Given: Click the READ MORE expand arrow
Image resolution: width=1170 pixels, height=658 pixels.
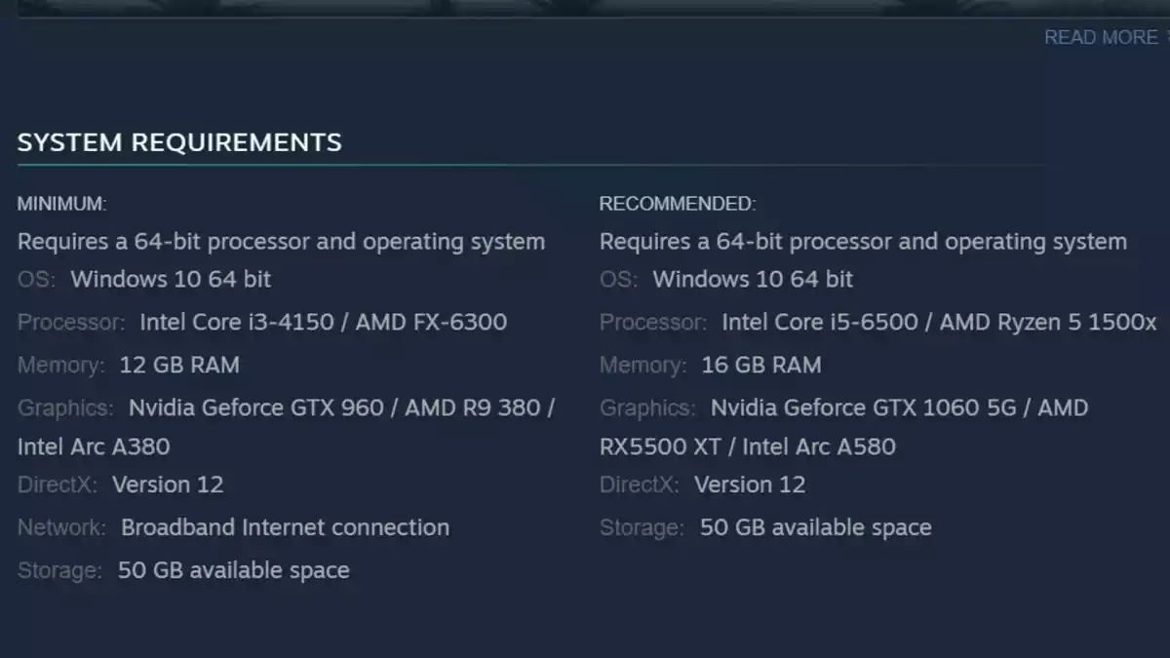Looking at the screenshot, I should [1166, 37].
